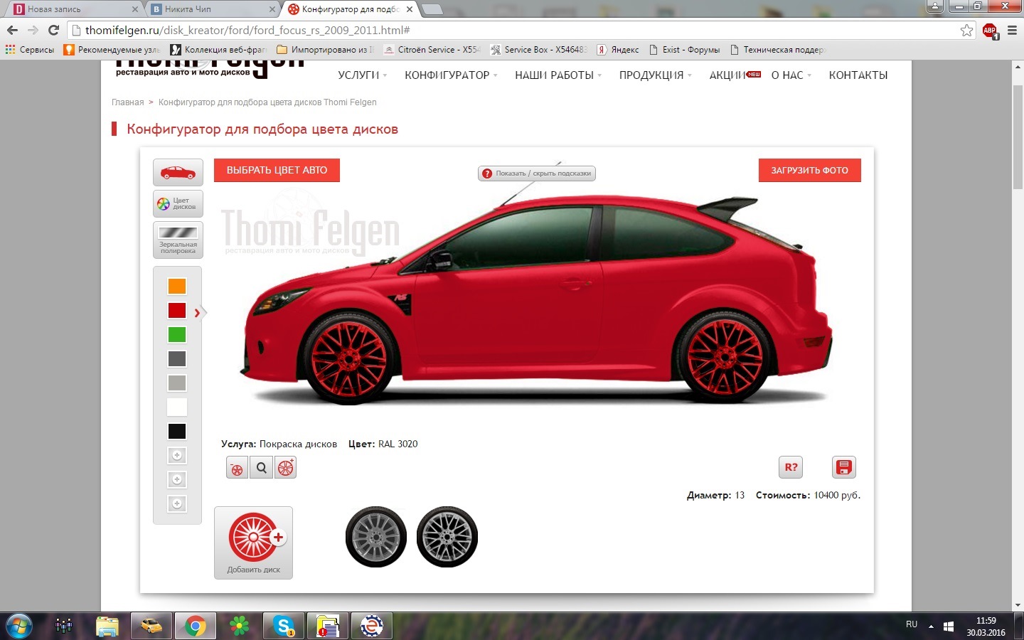Click the Добавить диск add wheel button
Screen dimensions: 1024x640
coord(253,543)
